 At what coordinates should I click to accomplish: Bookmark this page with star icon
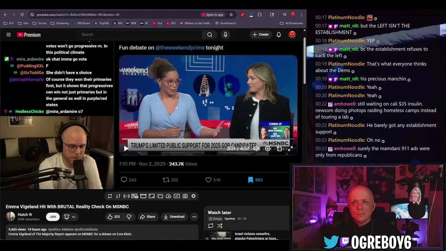pos(231,15)
